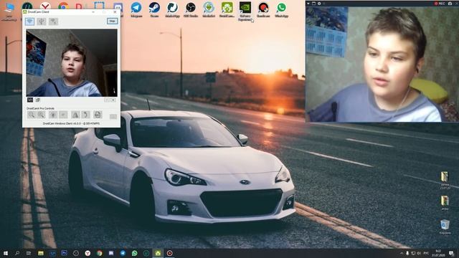The image size is (459, 258).
Task: Open the OBS Studio desktop shortcut
Action: pos(191,9)
